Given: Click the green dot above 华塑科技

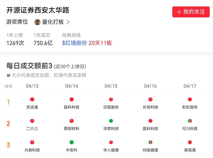Looking at the screenshot, I should pos(111,121).
